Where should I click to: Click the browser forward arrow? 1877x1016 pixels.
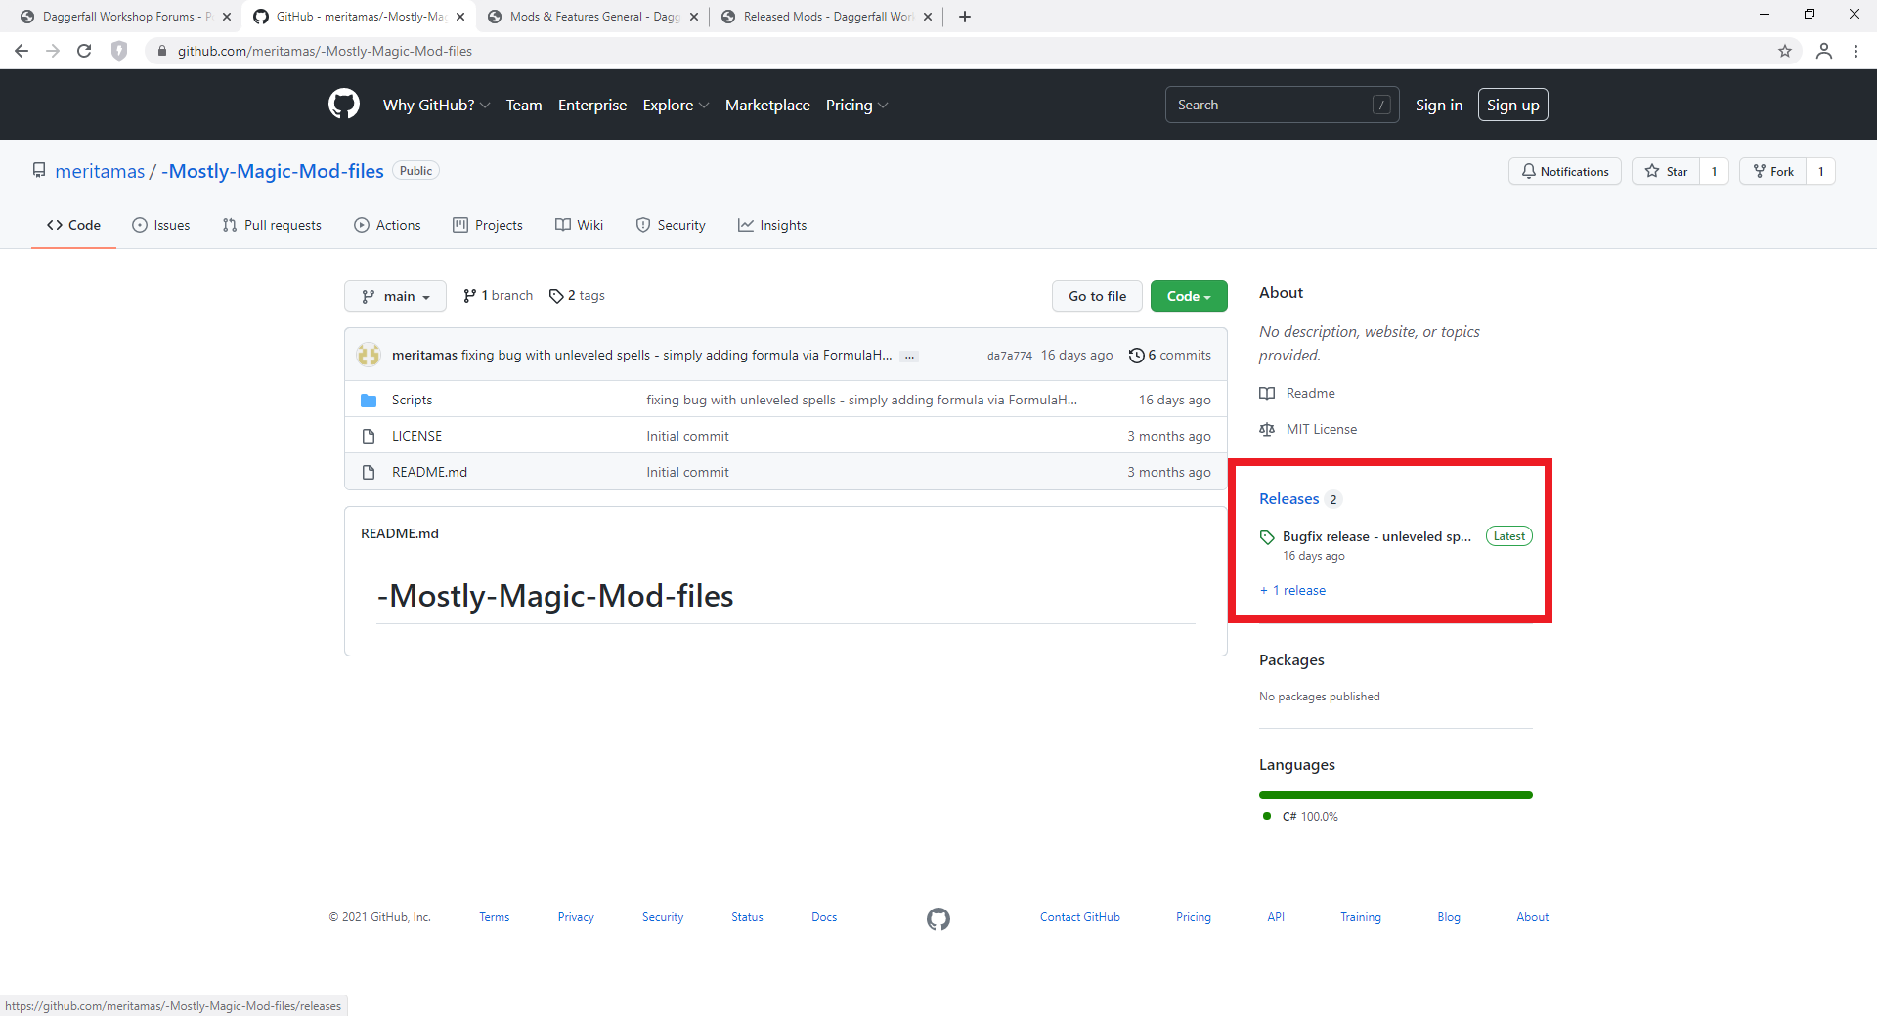pyautogui.click(x=53, y=51)
